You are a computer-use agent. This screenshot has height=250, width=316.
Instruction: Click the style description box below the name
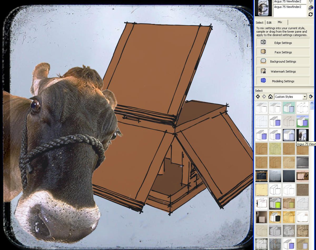(290, 11)
